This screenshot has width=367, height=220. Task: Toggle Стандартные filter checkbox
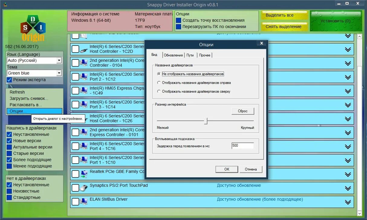tap(9, 197)
